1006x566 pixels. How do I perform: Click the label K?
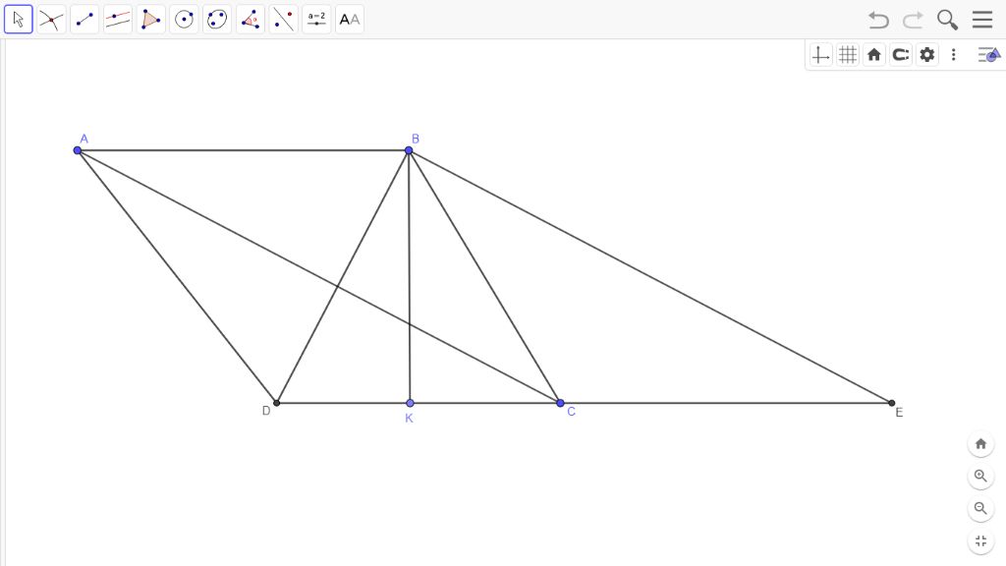[x=410, y=419]
